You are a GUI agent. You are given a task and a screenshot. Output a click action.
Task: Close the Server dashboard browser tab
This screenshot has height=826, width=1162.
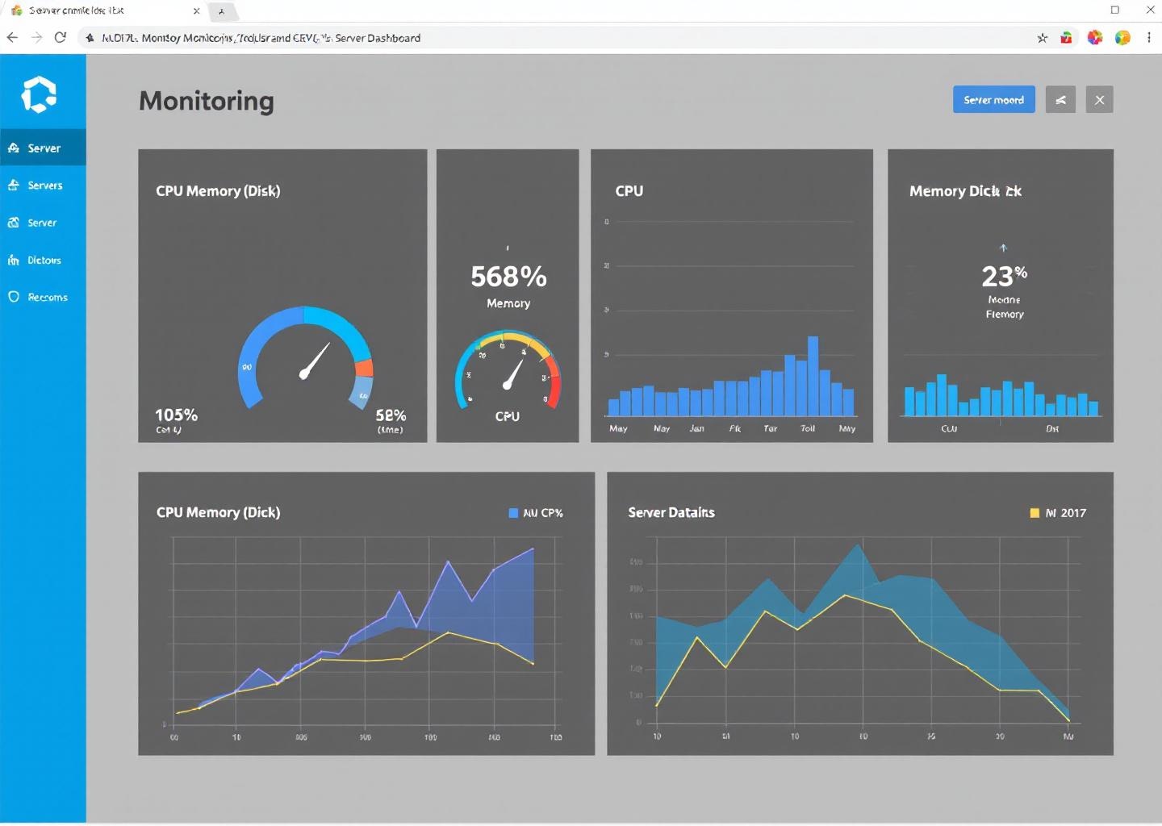pyautogui.click(x=196, y=11)
